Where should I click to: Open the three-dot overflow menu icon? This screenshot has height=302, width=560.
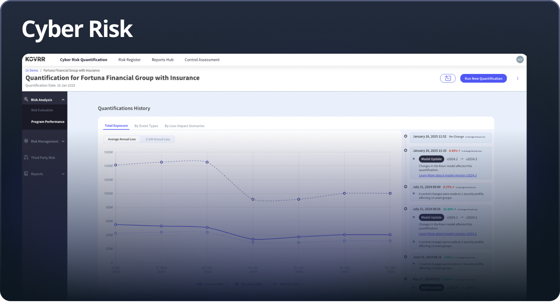[517, 78]
